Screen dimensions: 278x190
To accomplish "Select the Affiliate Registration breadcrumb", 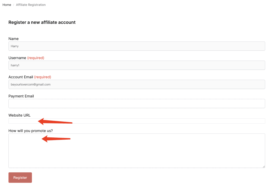I will pyautogui.click(x=31, y=5).
